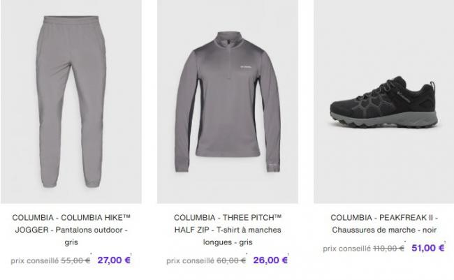
Task: Click the Columbia Hike Jogger product title
Action: point(71,229)
